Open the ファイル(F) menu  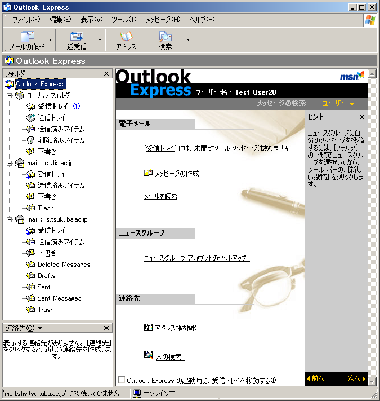[x=26, y=20]
